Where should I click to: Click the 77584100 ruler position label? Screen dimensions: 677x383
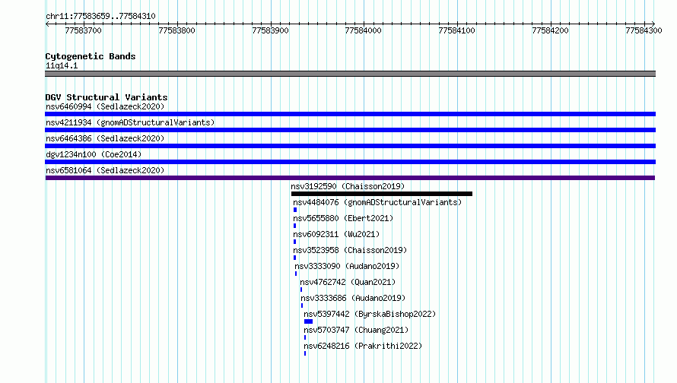(x=457, y=30)
